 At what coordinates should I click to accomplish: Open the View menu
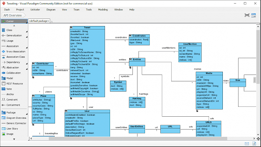pos(64,10)
